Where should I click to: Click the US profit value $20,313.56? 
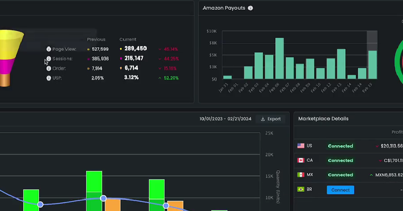[392, 146]
